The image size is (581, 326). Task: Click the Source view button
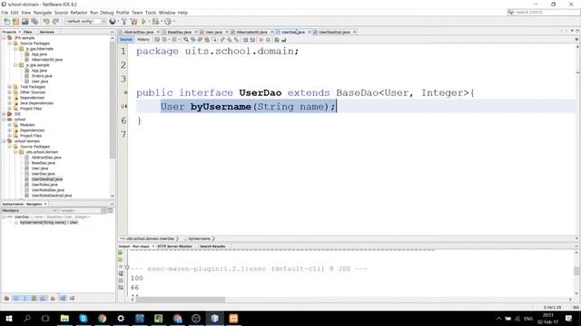click(x=125, y=40)
